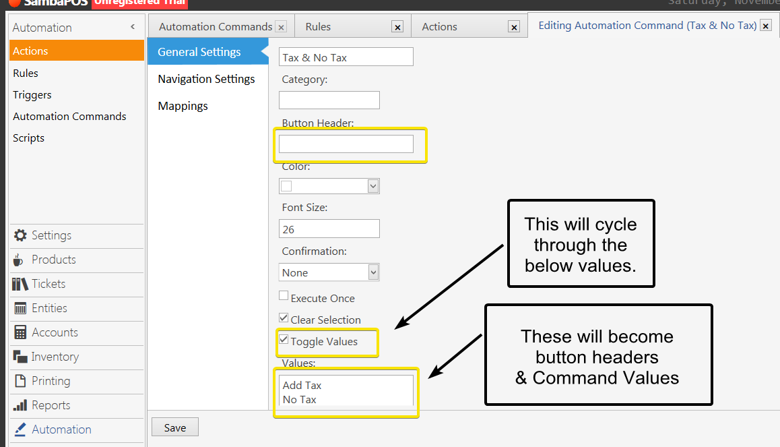Expand the Color dropdown list
Image resolution: width=780 pixels, height=447 pixels.
pyautogui.click(x=373, y=186)
